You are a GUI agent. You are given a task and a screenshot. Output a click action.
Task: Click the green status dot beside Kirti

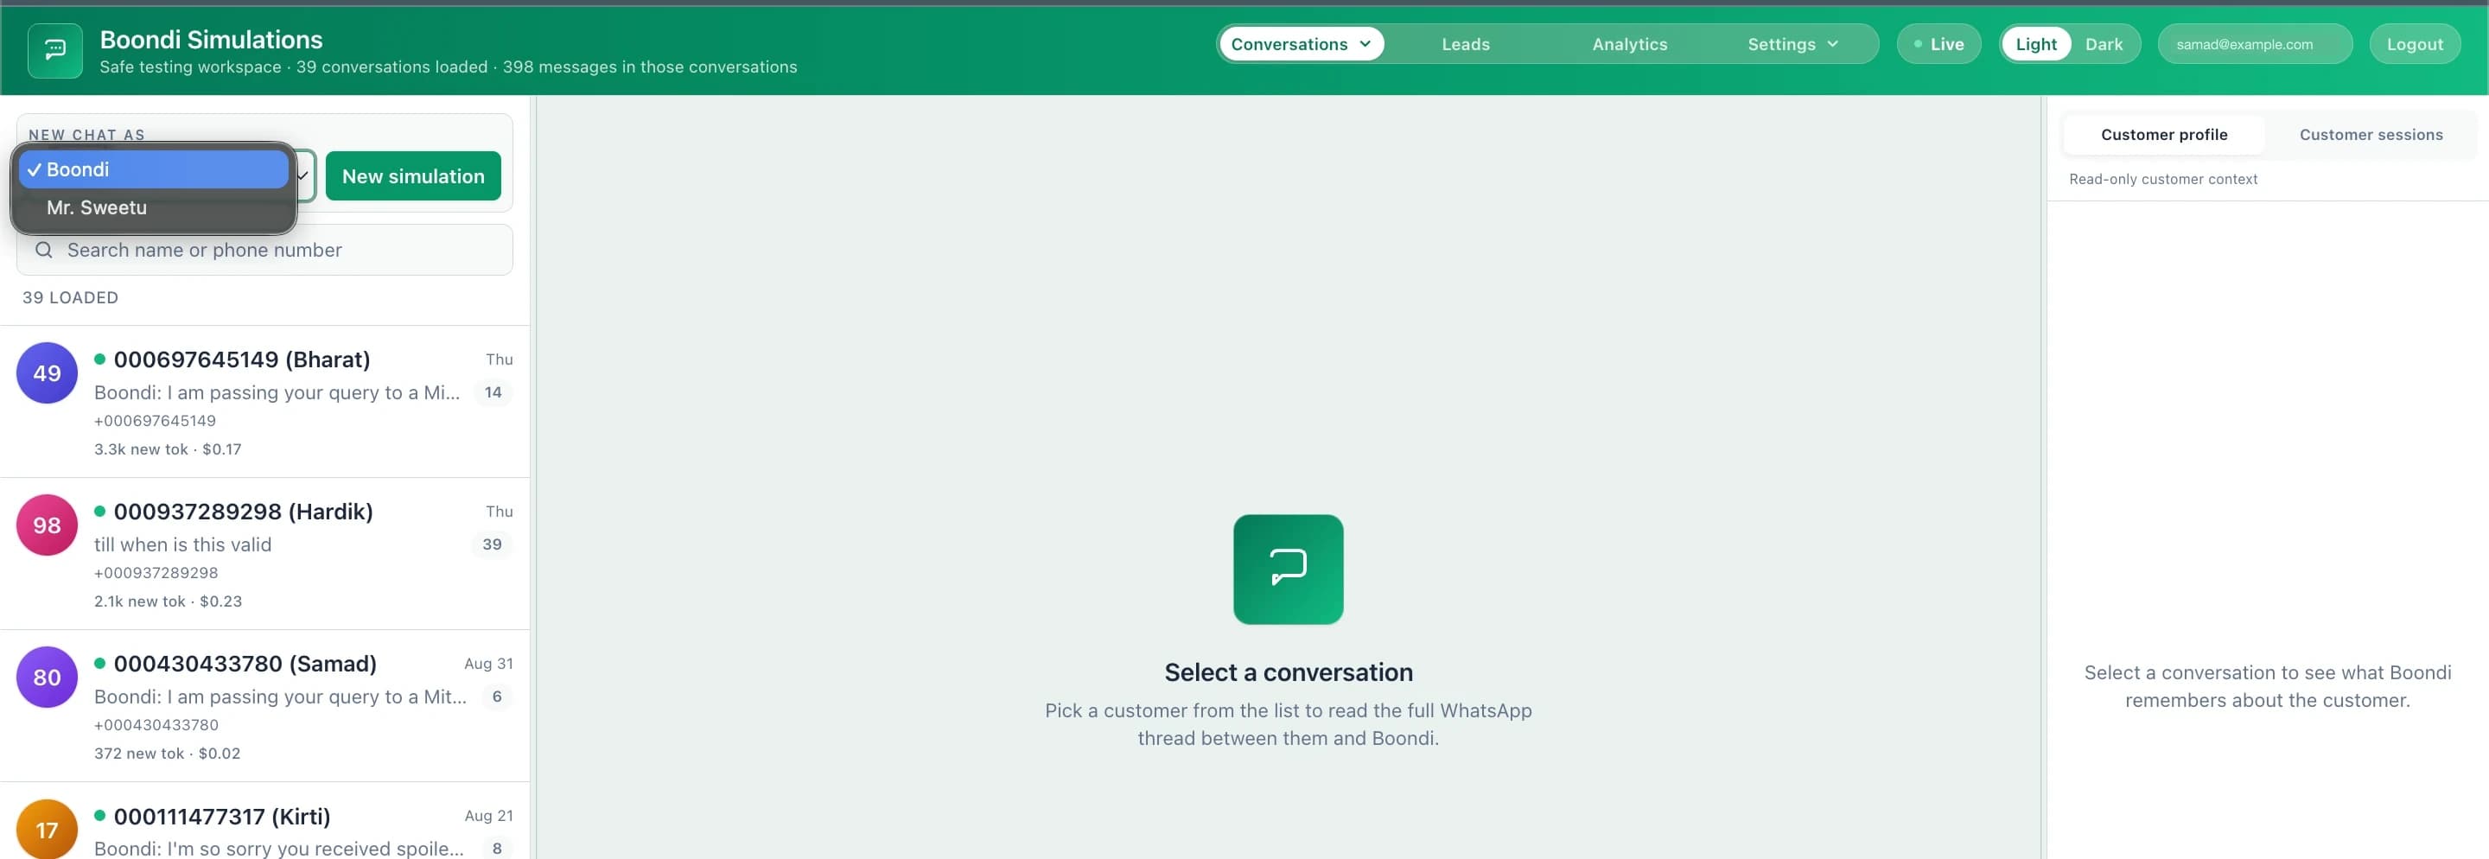tap(99, 816)
